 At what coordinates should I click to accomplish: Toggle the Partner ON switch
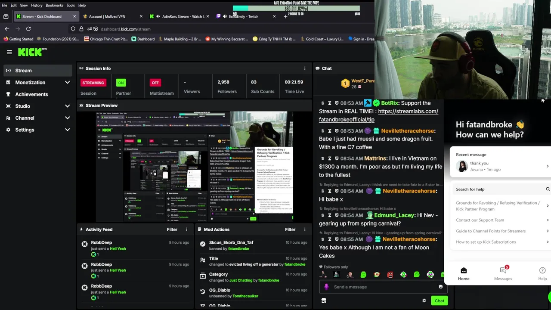pyautogui.click(x=121, y=83)
